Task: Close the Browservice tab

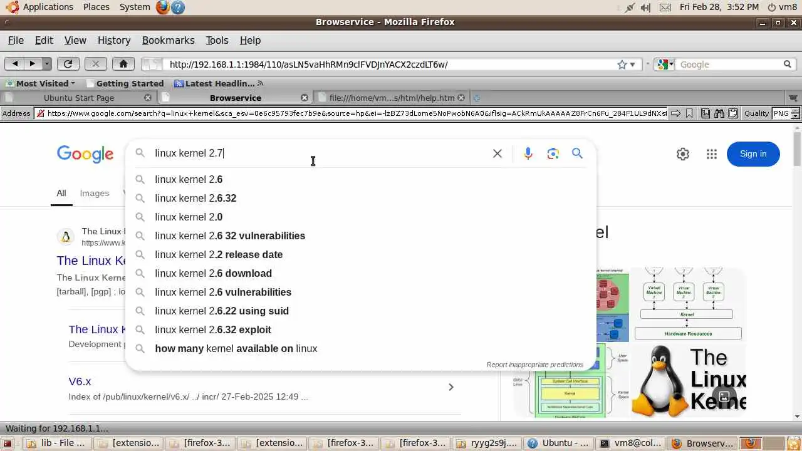Action: pyautogui.click(x=305, y=98)
